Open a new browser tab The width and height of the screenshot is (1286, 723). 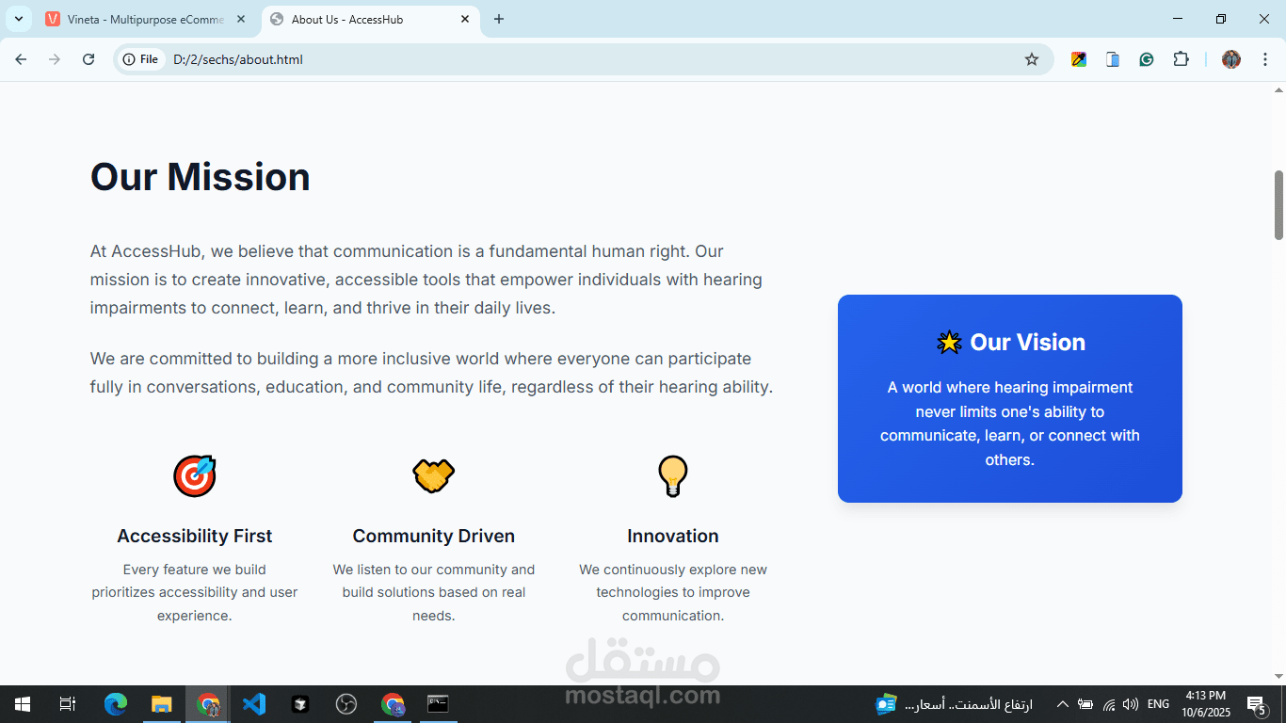coord(499,19)
